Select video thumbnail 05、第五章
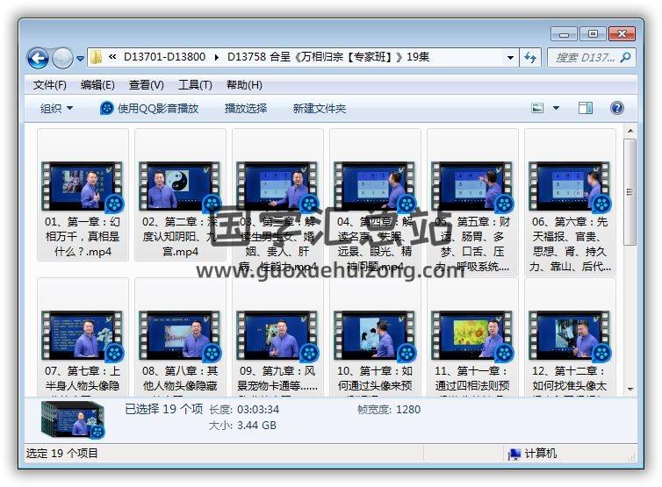Viewport: 662px width, 487px height. 472,186
